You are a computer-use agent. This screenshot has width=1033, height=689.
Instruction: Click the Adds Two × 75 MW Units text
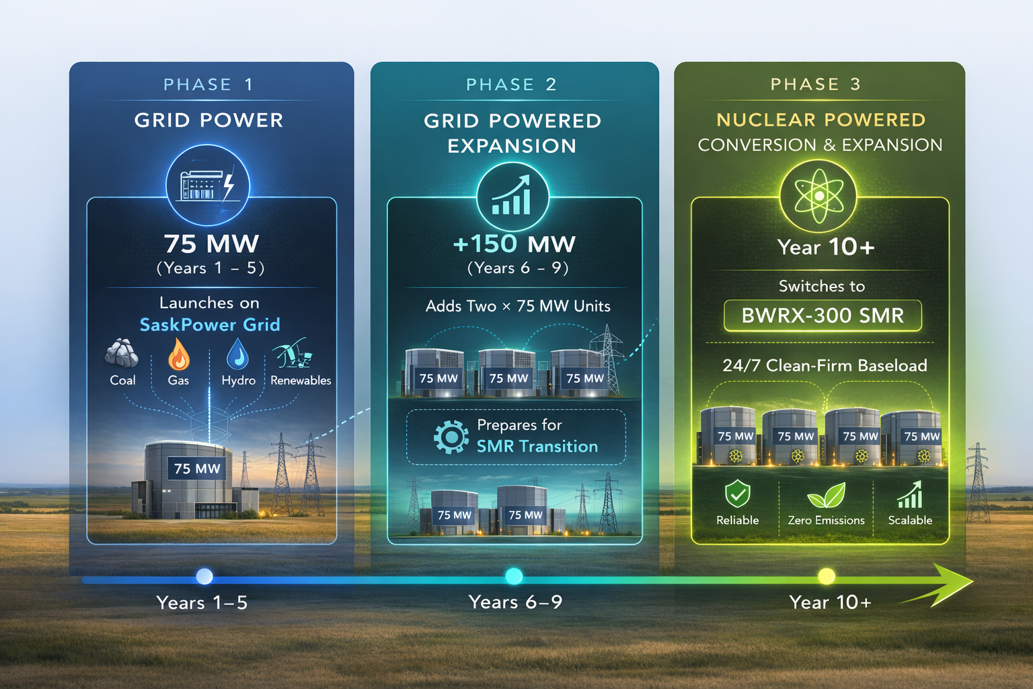point(518,306)
